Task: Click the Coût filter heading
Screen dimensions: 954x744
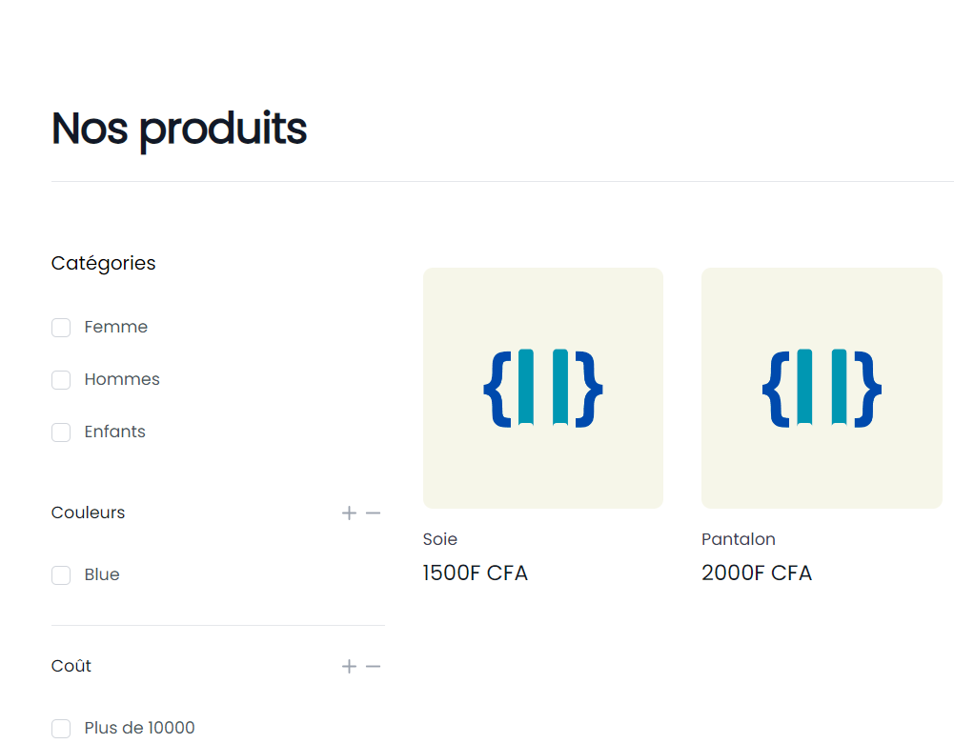Action: point(71,666)
